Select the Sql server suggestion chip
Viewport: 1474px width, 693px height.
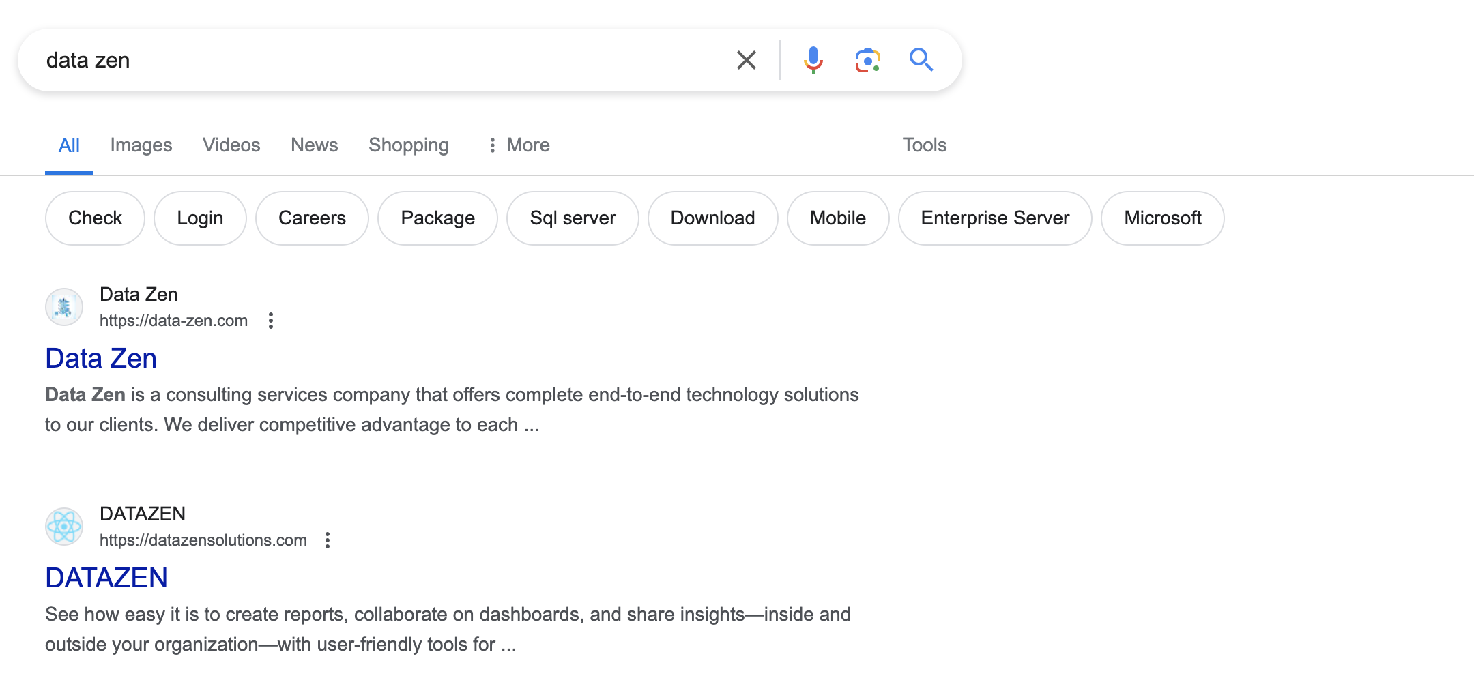click(x=573, y=218)
